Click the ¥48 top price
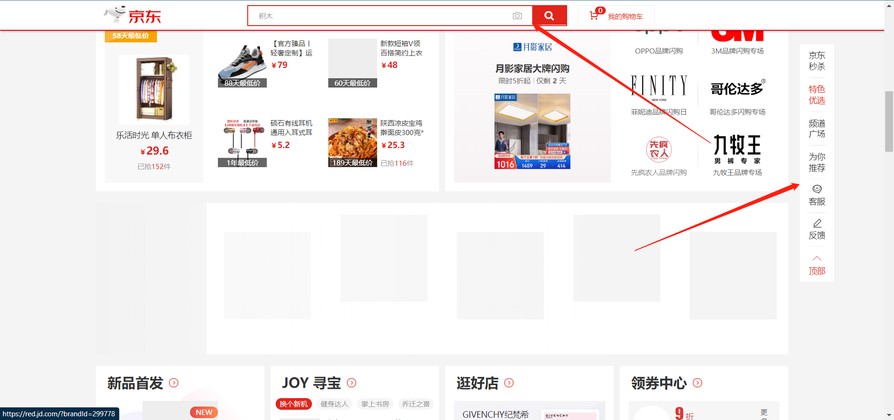The image size is (894, 420). pos(390,65)
